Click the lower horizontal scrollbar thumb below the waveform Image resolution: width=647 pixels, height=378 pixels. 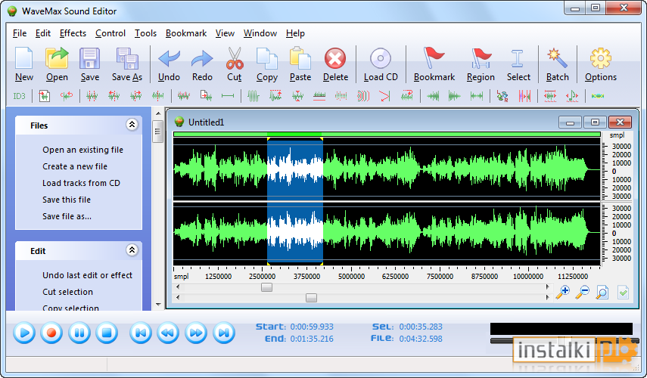tap(311, 298)
